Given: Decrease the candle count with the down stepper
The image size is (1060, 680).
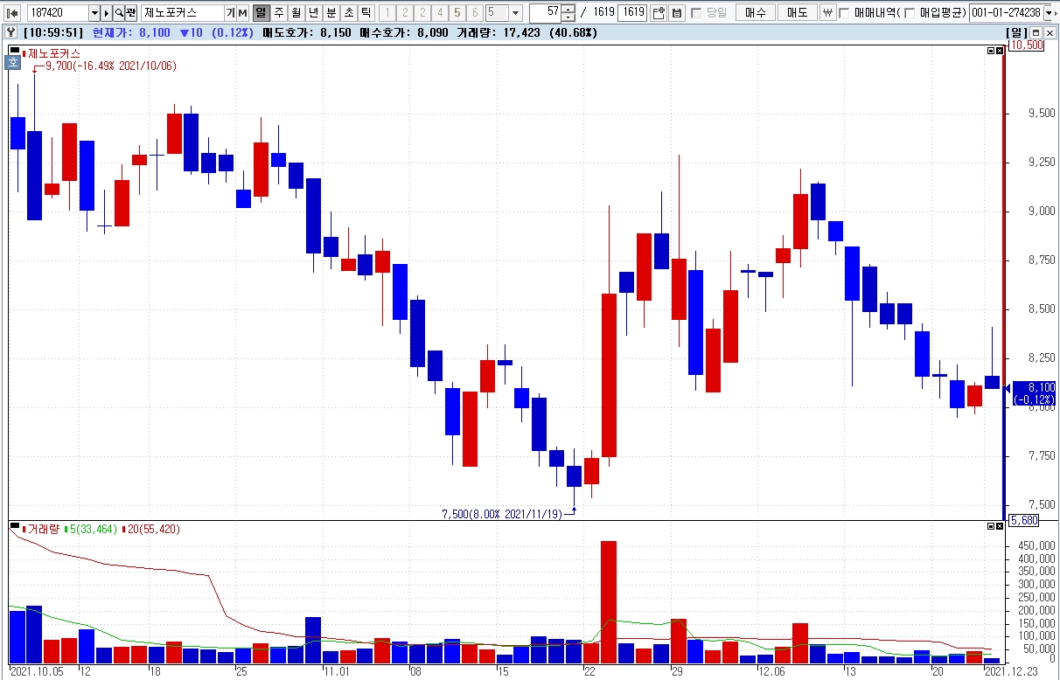Looking at the screenshot, I should point(568,17).
